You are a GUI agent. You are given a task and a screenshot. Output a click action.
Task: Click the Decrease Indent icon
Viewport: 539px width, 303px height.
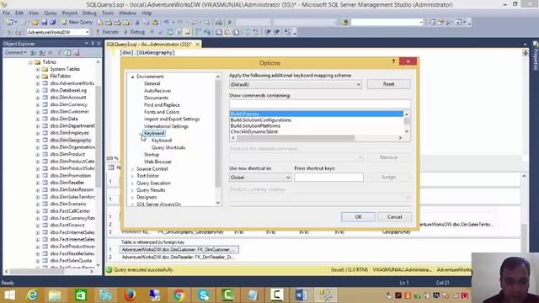[x=268, y=32]
